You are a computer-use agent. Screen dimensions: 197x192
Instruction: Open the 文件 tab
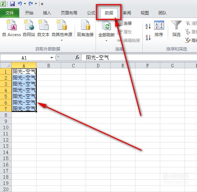click(10, 13)
